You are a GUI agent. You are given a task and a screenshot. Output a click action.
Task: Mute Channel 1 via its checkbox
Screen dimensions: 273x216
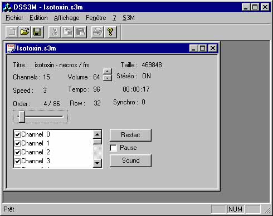tap(17, 143)
